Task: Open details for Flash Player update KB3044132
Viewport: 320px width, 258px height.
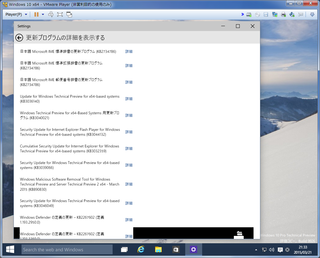Action: coord(129,132)
